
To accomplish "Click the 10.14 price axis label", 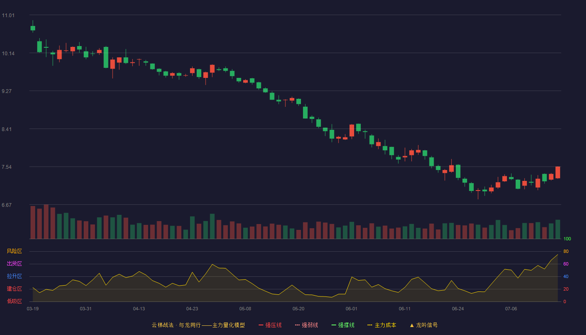I will click(x=8, y=54).
